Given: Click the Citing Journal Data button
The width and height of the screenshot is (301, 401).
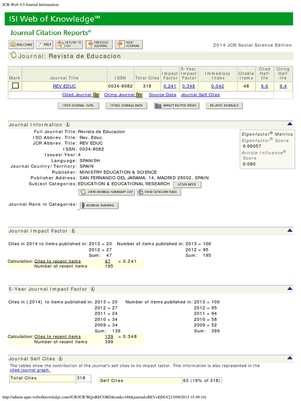Looking at the screenshot, I should coord(126,106).
